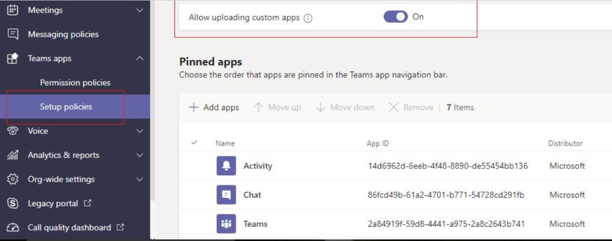Viewport: 612px width, 241px height.
Task: Click the Analytics & reports chart icon
Action: coord(13,155)
